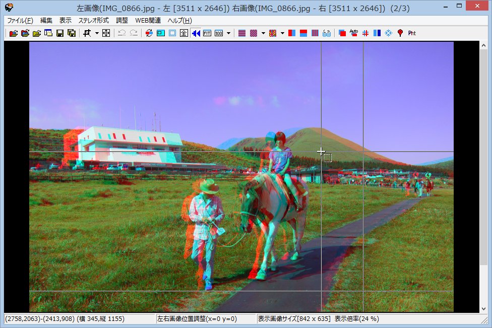
Task: Open the 表示 menu
Action: tap(66, 21)
